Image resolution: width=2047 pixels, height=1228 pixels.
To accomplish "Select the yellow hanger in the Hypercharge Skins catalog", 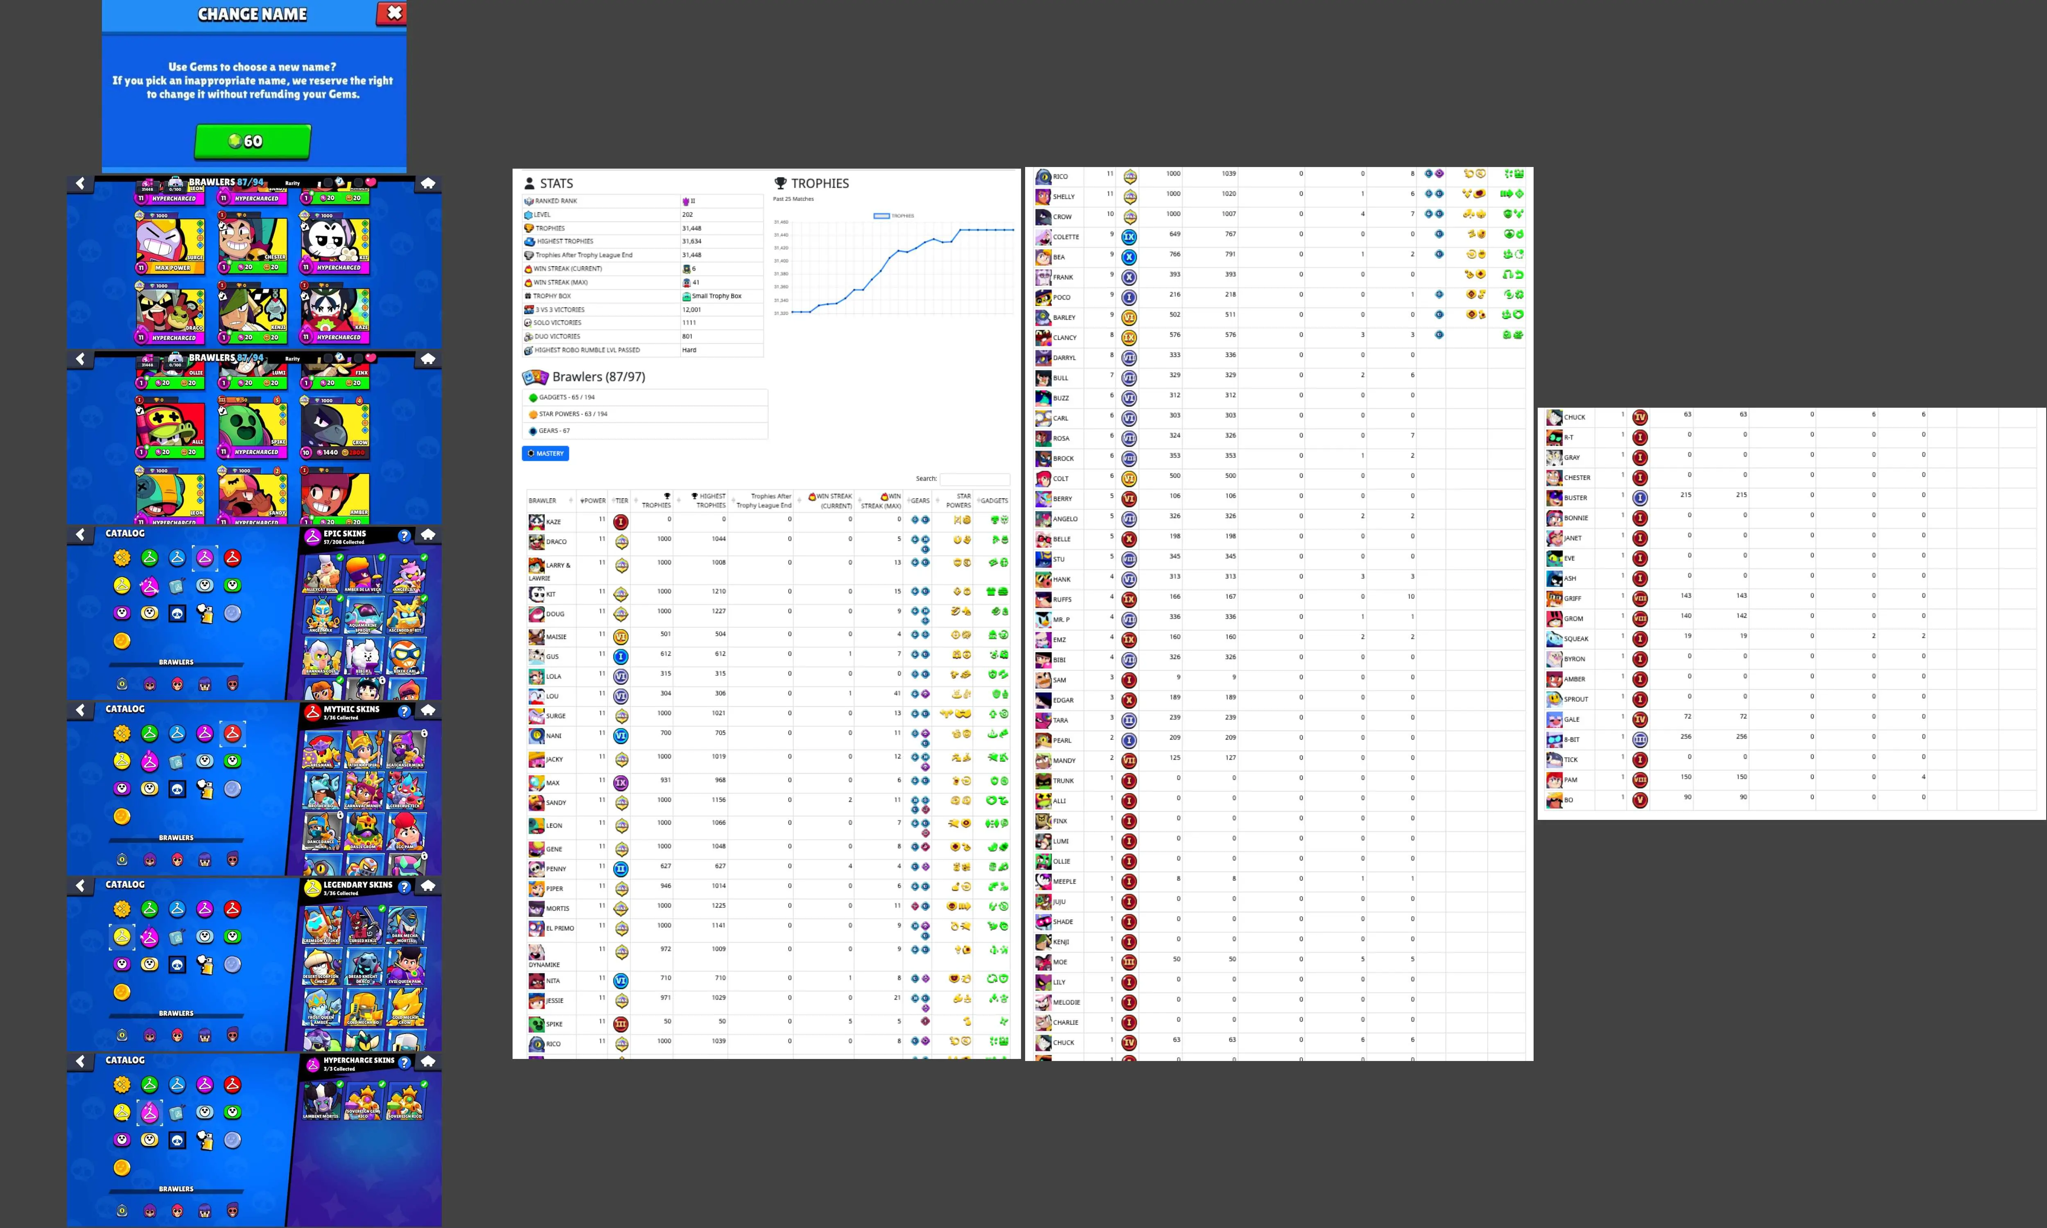I will [122, 1112].
